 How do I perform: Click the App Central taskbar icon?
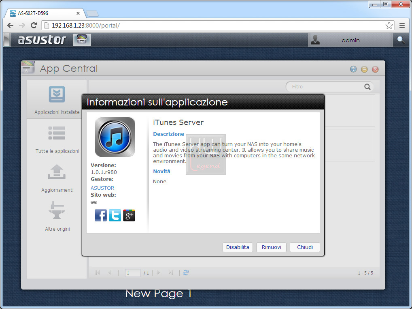click(x=82, y=40)
